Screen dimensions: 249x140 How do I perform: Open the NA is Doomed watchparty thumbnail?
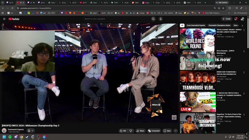tap(198, 59)
